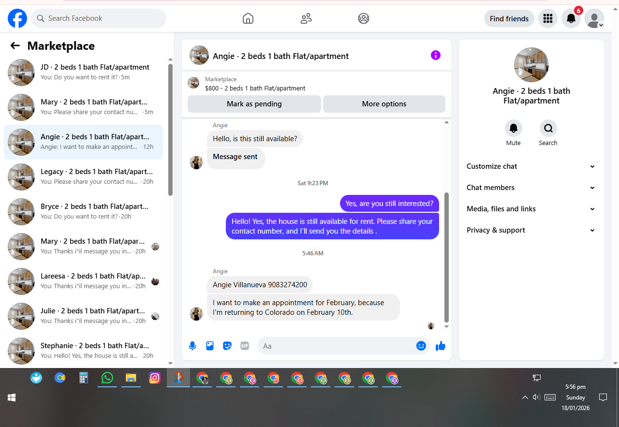
Task: Record a voice clip microphone icon
Action: click(x=192, y=346)
